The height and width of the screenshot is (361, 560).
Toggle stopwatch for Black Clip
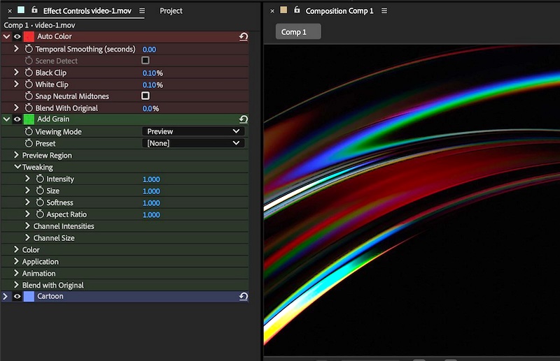click(x=29, y=73)
